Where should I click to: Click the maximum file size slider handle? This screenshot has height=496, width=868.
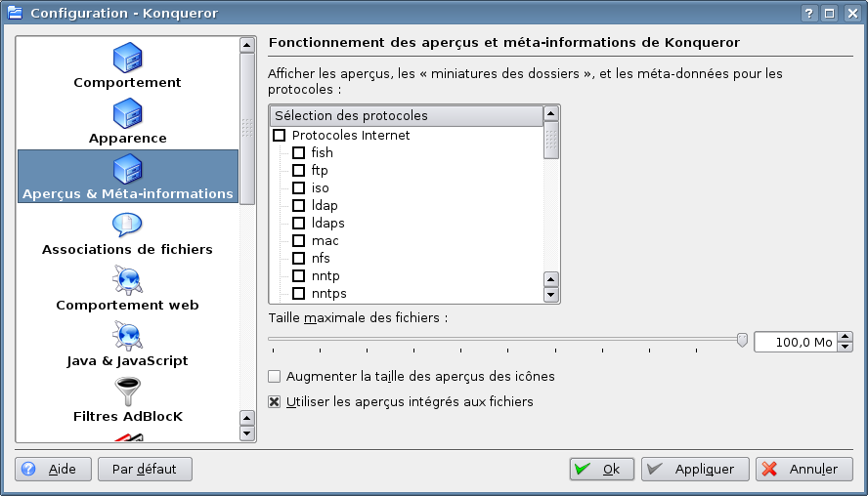[x=742, y=340]
